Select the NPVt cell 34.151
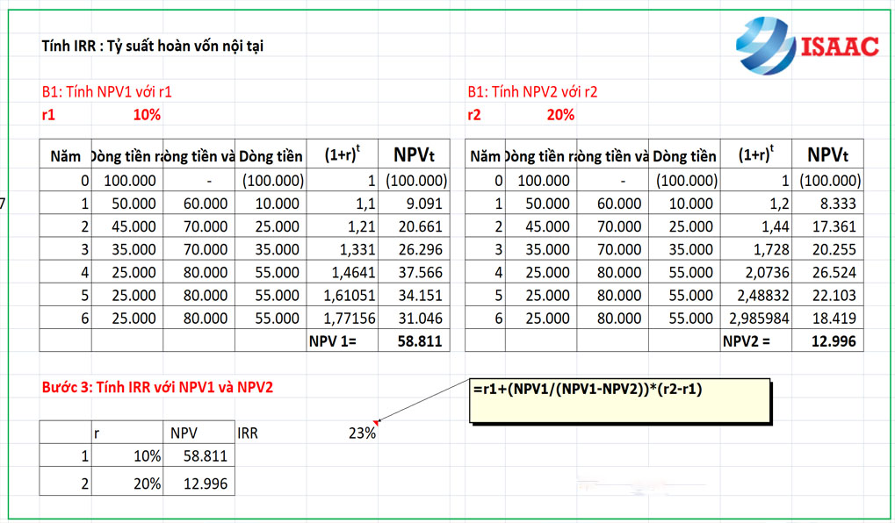 414,295
